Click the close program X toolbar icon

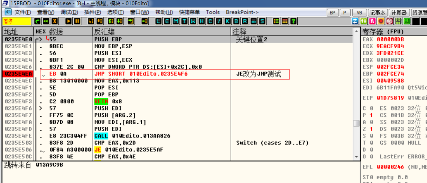click(x=54, y=21)
